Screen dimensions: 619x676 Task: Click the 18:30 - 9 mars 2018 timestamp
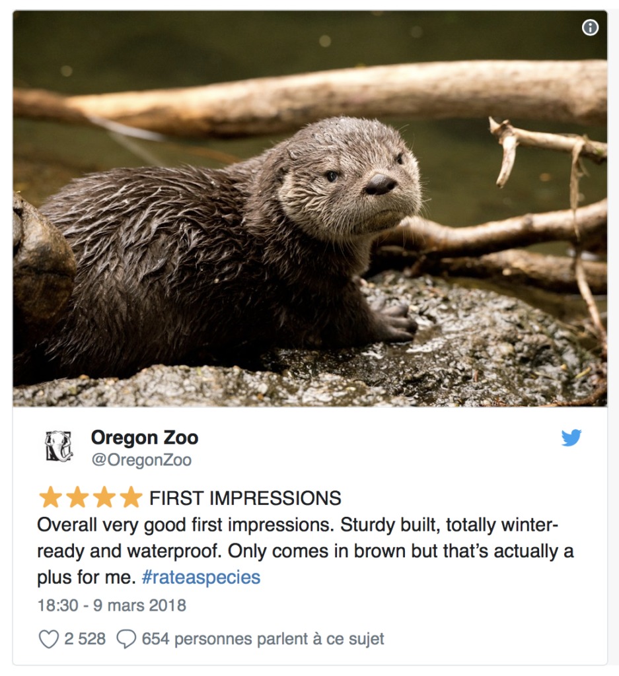click(x=112, y=605)
